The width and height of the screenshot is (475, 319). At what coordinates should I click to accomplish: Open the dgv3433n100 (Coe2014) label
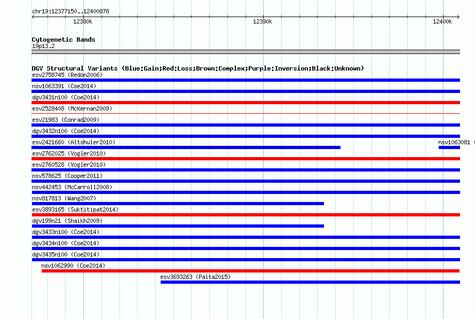tap(66, 232)
